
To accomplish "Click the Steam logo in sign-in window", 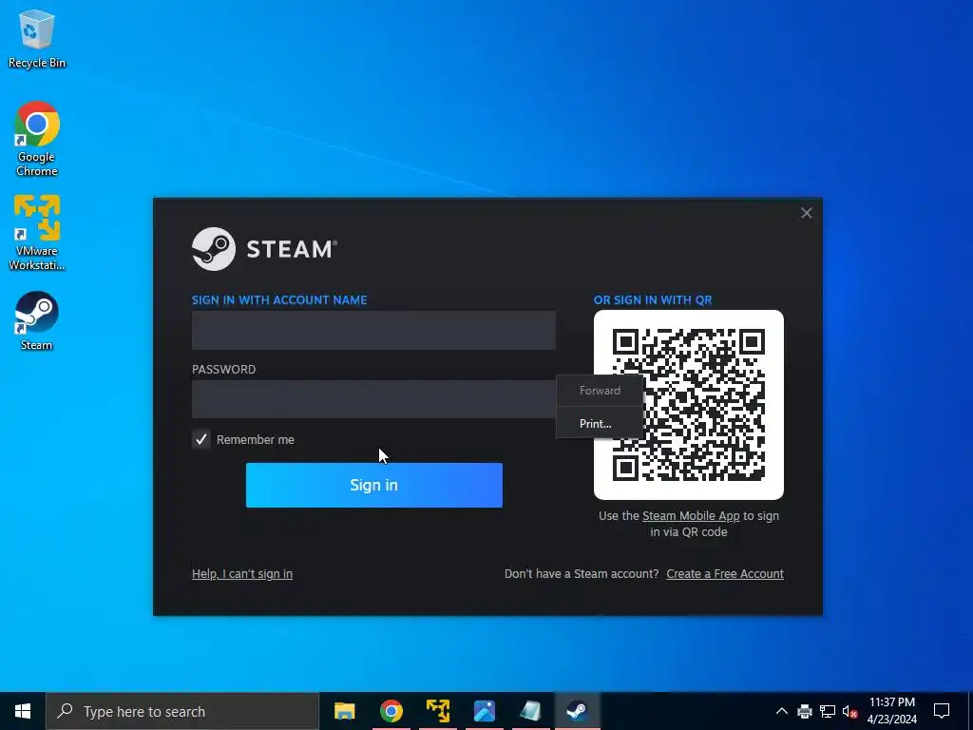I will 264,249.
